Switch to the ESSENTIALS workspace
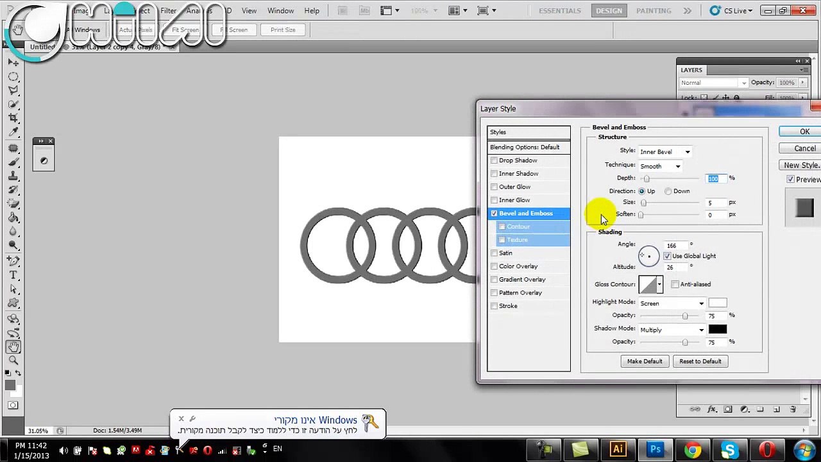821x462 pixels. 560,11
